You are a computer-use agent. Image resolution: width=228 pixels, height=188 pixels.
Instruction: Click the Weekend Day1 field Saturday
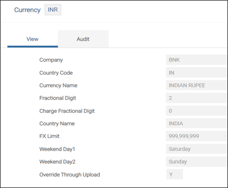pos(196,149)
